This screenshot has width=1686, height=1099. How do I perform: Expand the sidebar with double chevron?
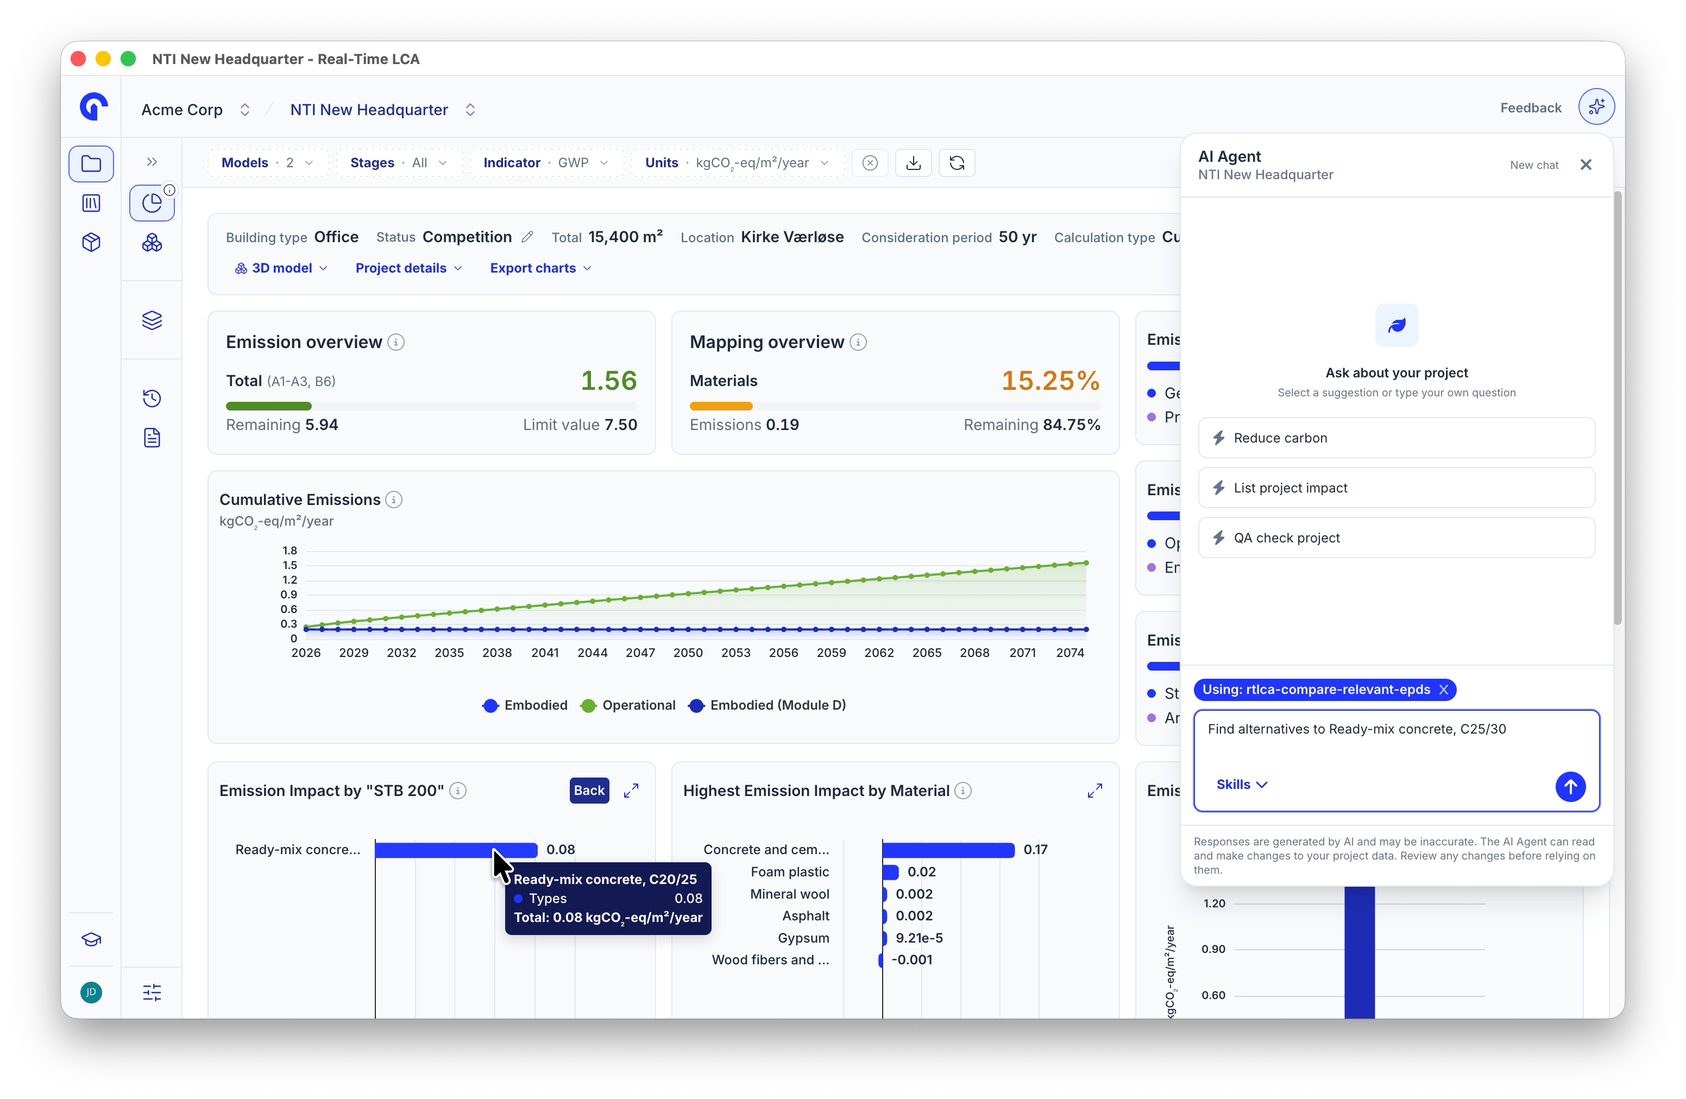point(152,162)
